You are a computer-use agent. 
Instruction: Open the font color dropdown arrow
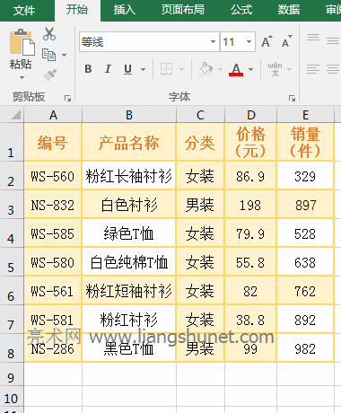251,69
